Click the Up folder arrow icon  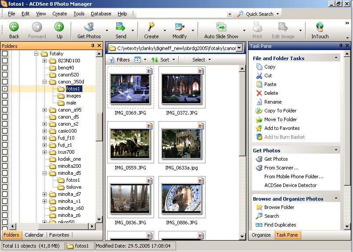click(x=59, y=27)
